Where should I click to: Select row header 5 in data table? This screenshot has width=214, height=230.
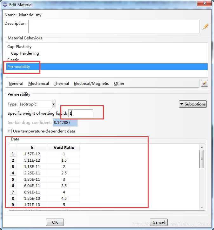[13, 179]
